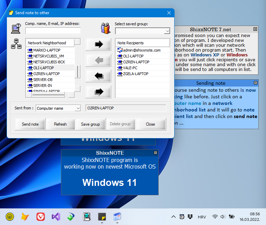Select OZREN-LAPTOP in Network Neighborhood list
Screen dimensions: 266x225
click(50, 74)
